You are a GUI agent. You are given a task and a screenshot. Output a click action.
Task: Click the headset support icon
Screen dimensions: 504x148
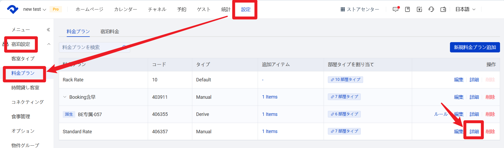(431, 9)
